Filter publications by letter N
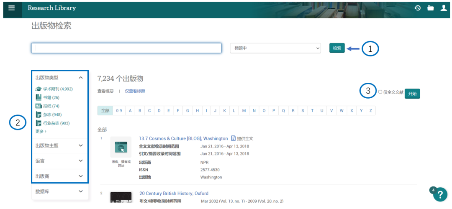The width and height of the screenshot is (452, 209). point(254,110)
